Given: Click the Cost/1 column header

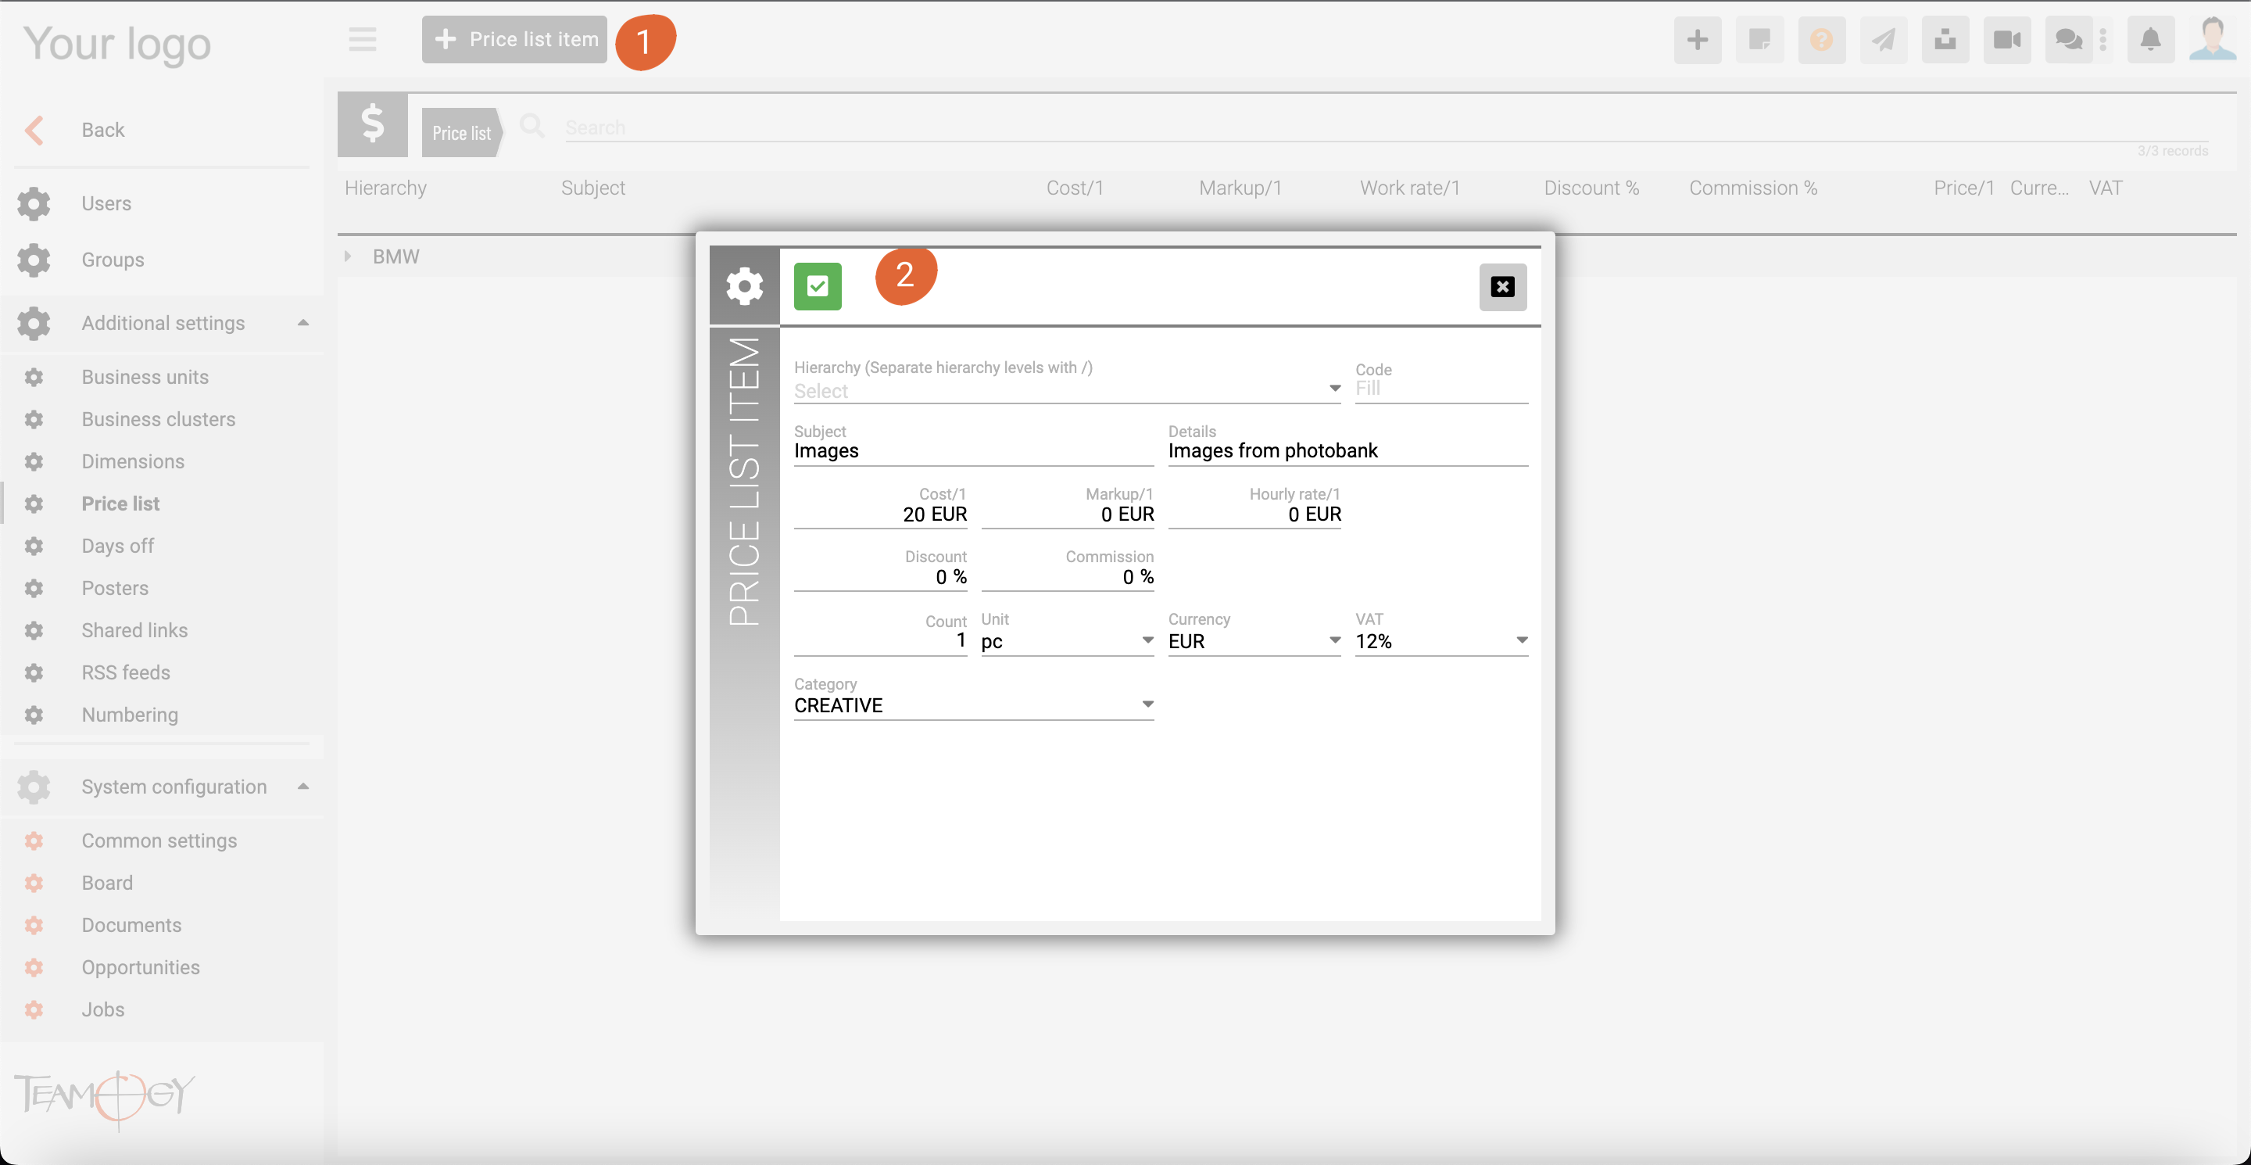Looking at the screenshot, I should pos(1074,188).
